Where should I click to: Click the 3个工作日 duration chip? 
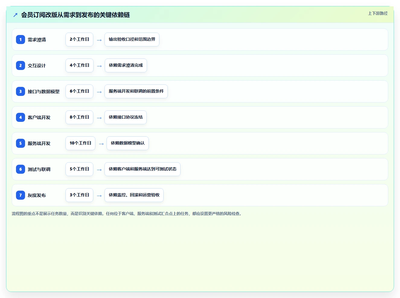point(79,195)
